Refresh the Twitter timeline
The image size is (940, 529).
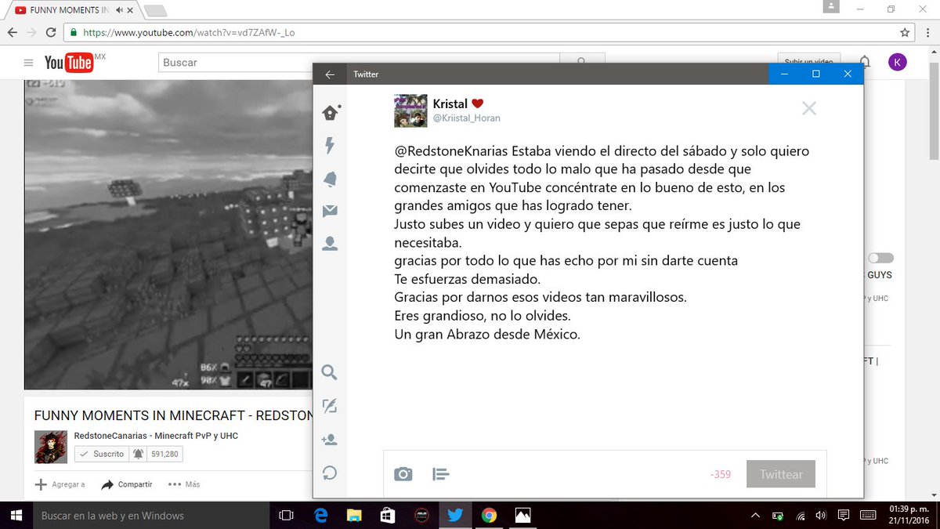pos(330,473)
